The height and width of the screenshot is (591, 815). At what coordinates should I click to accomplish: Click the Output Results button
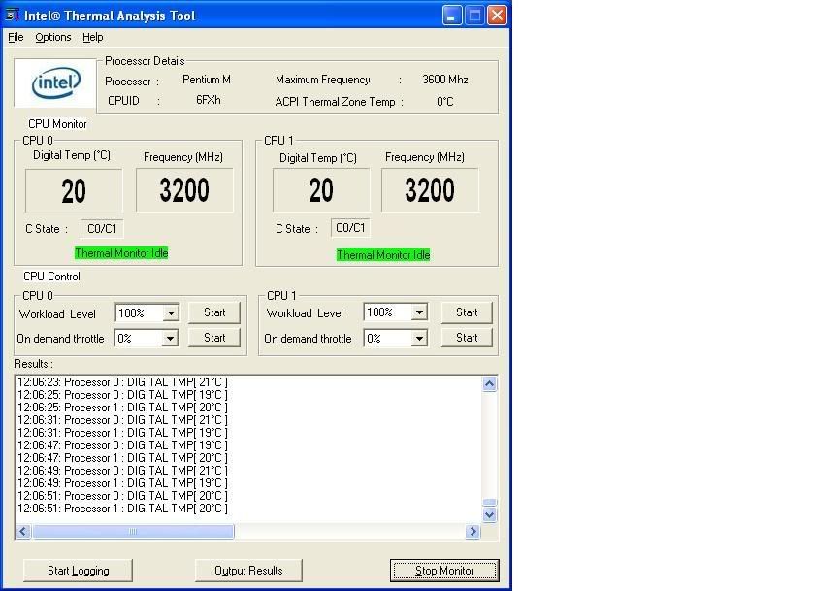[x=248, y=571]
